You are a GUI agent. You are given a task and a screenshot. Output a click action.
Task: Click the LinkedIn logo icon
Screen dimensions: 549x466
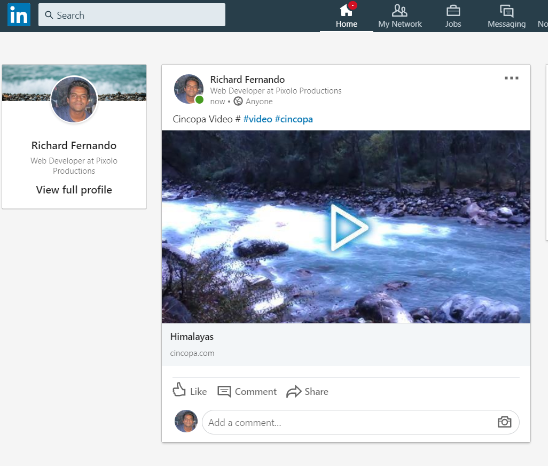coord(19,15)
